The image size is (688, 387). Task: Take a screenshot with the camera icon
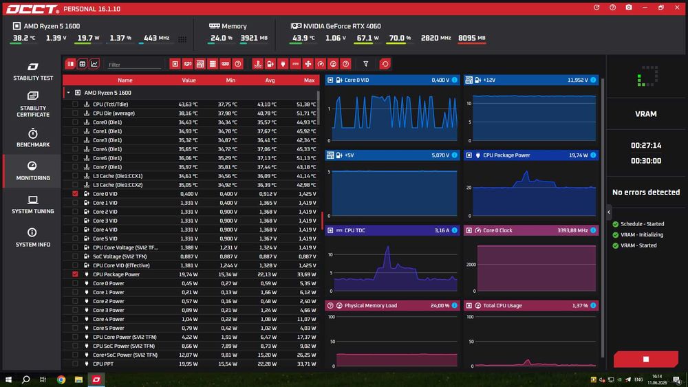629,8
